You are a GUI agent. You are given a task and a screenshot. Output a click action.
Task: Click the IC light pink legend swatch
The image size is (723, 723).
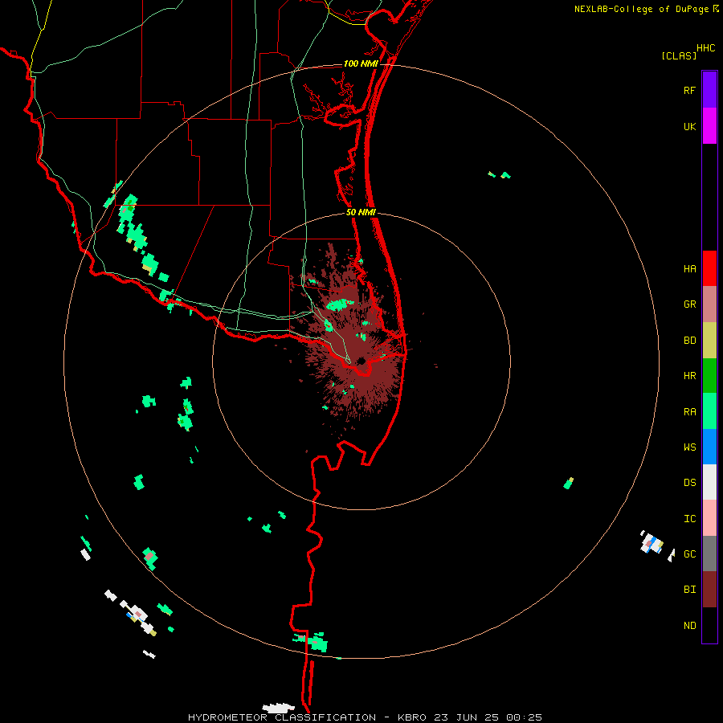coord(709,518)
